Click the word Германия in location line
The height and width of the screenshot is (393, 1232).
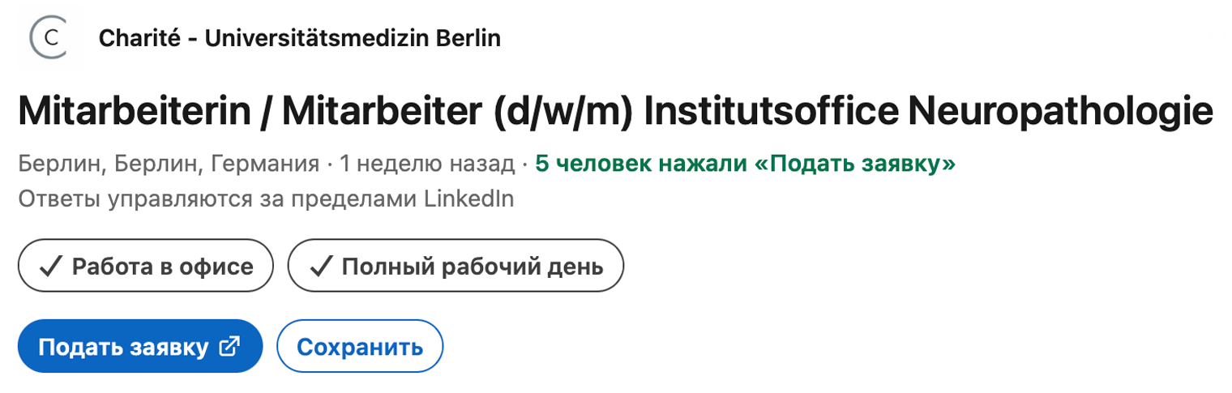click(x=264, y=164)
